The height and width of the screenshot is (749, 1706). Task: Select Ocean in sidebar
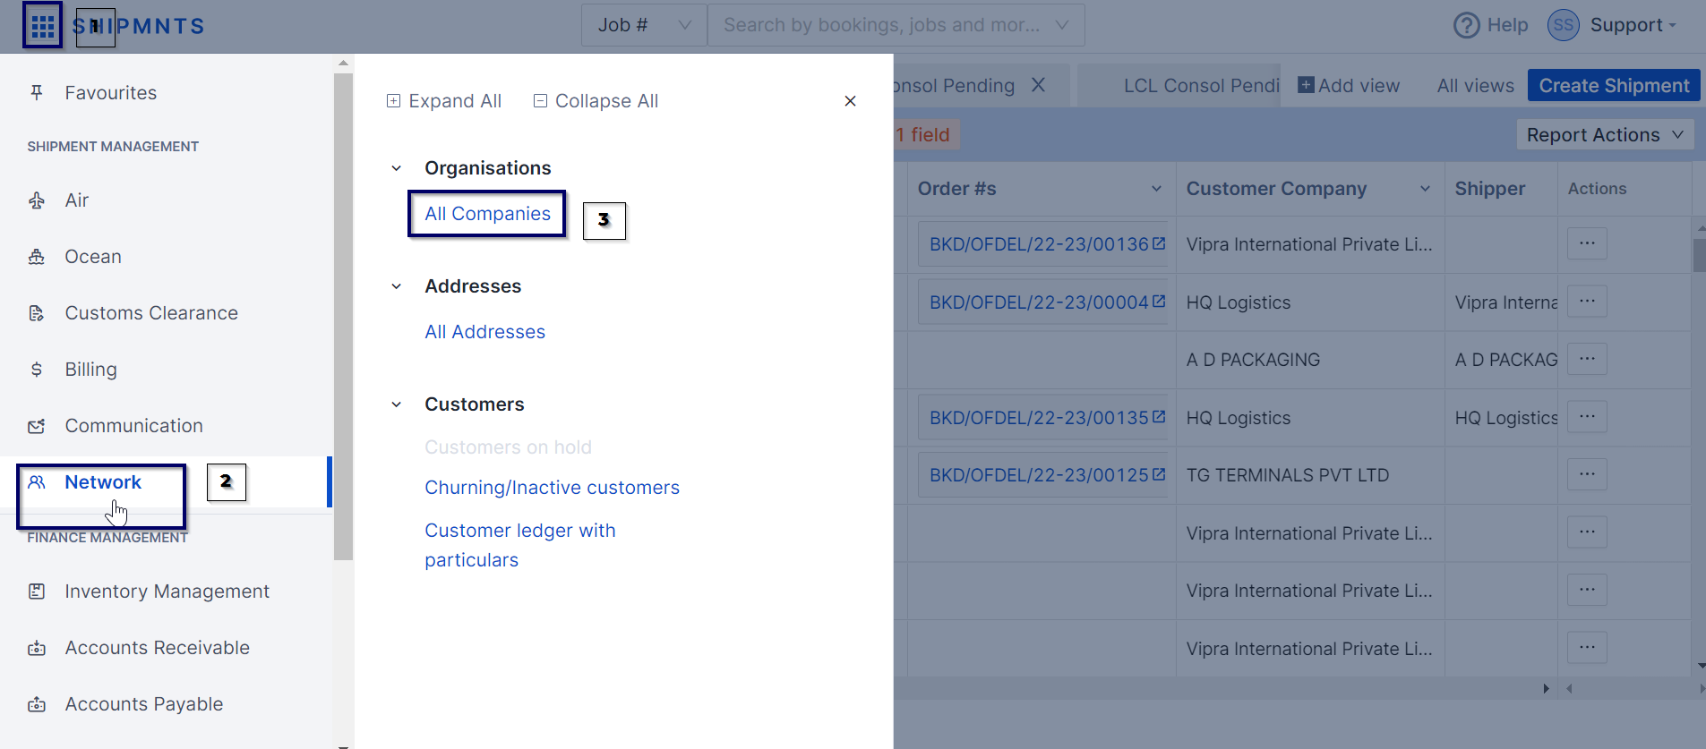[x=93, y=257]
